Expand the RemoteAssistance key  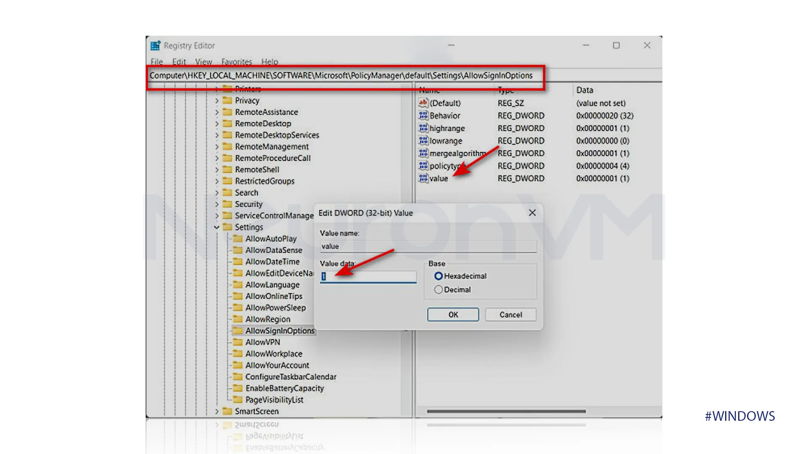click(x=217, y=112)
